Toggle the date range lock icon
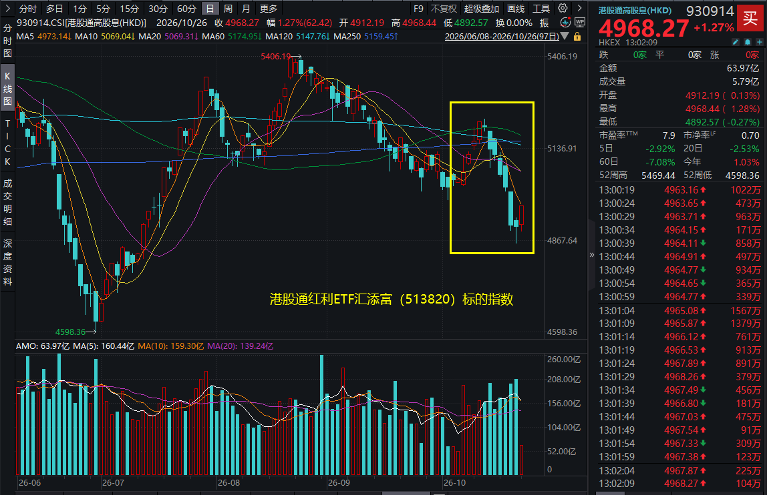The width and height of the screenshot is (767, 495). [577, 37]
